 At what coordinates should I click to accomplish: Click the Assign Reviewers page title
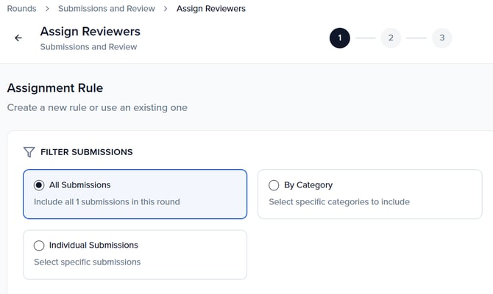click(90, 32)
